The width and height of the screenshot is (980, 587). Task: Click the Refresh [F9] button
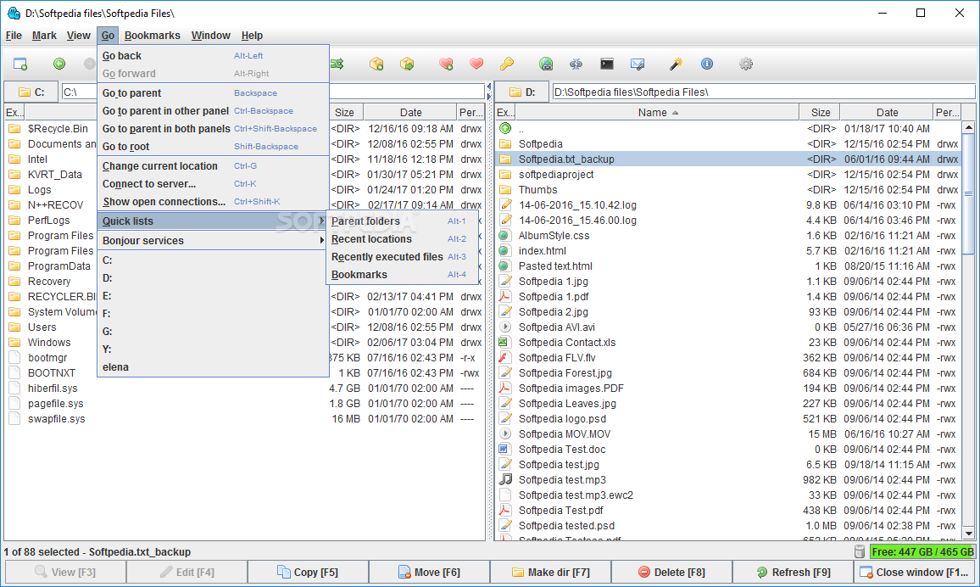click(793, 572)
